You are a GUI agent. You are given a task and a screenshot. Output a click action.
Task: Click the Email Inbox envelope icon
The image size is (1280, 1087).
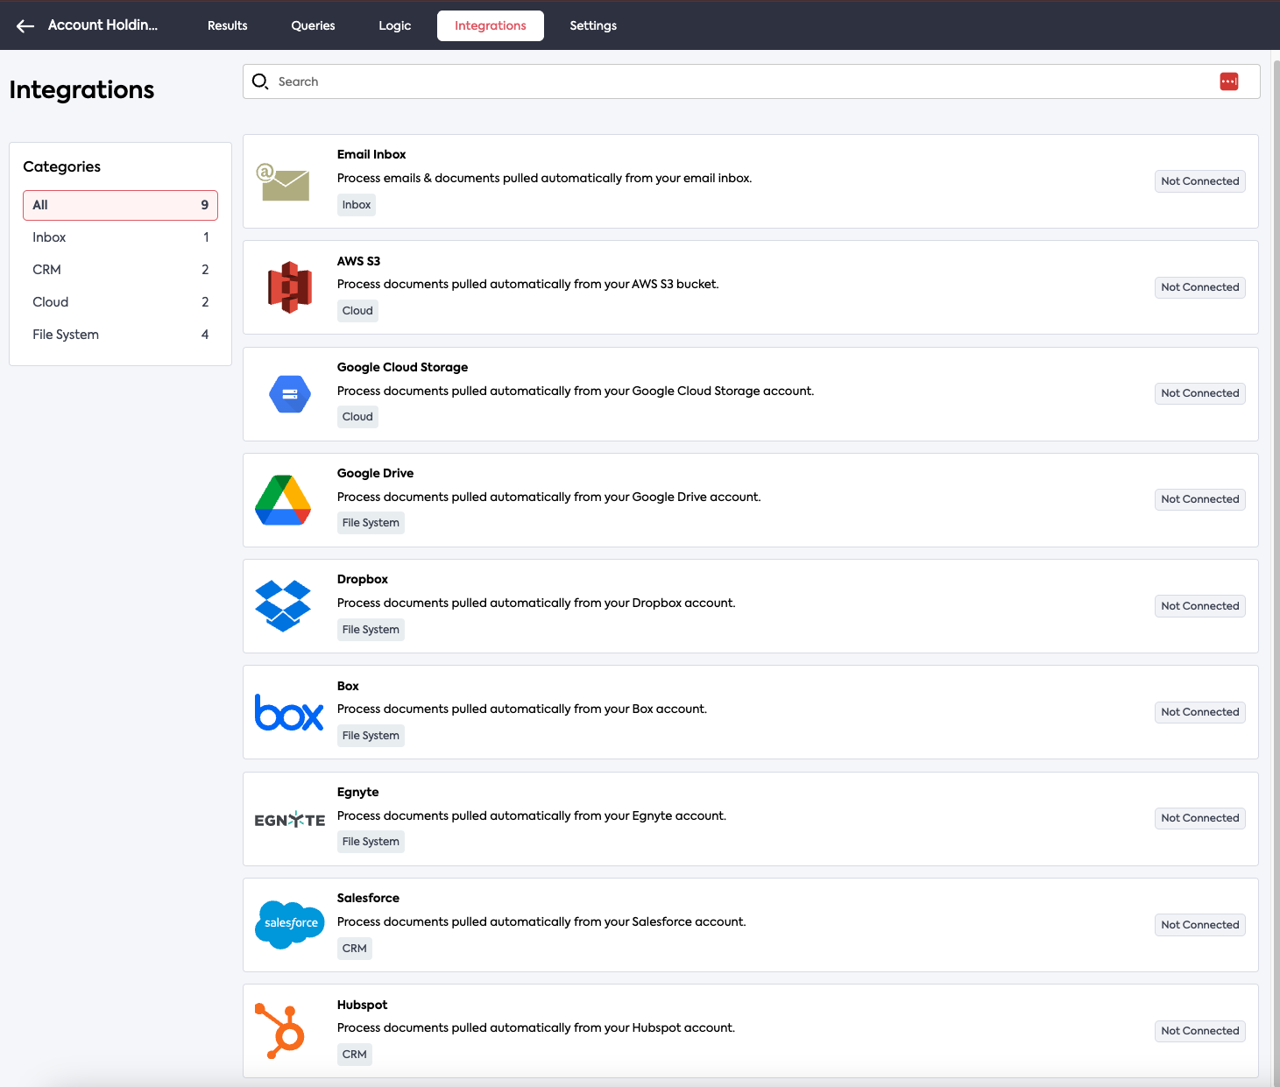(x=283, y=182)
